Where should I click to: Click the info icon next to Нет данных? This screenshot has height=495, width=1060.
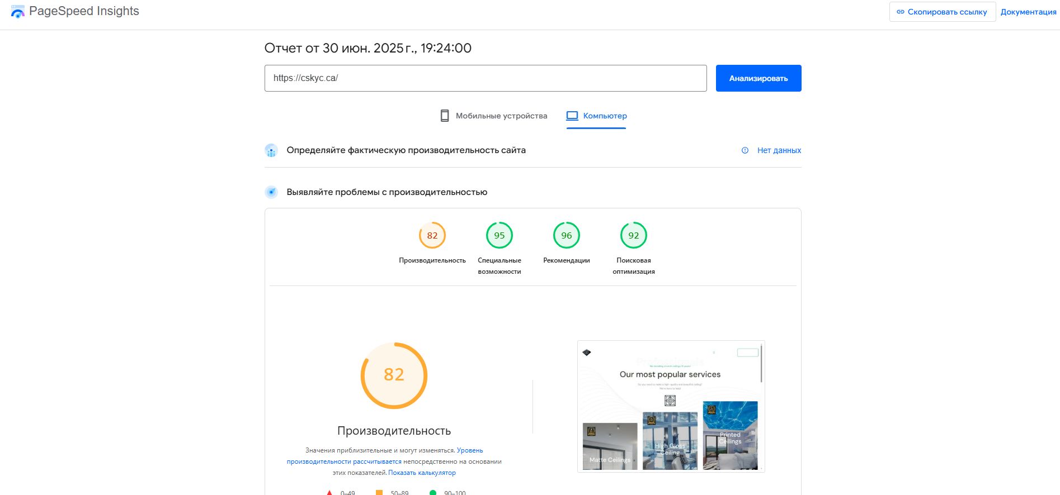point(745,150)
